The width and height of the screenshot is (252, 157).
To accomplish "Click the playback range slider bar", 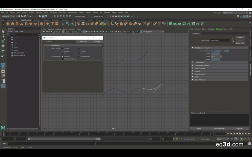I will coord(63,139).
